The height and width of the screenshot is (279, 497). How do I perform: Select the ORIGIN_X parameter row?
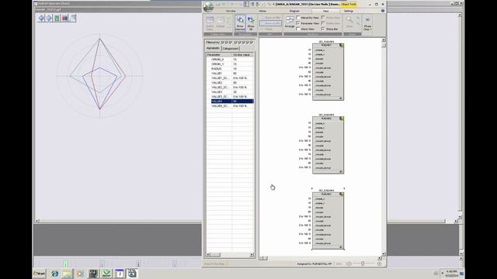pos(230,59)
